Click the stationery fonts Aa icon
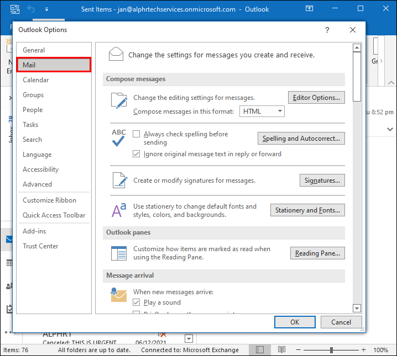 tap(119, 210)
